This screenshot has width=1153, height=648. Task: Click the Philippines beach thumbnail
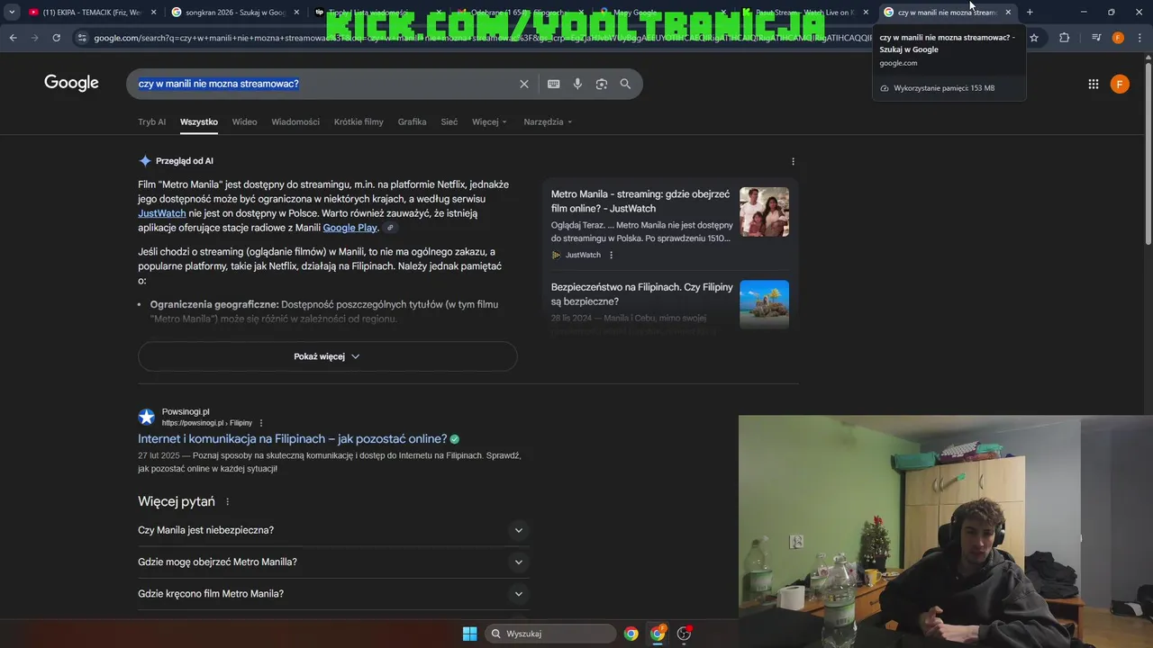coord(764,304)
